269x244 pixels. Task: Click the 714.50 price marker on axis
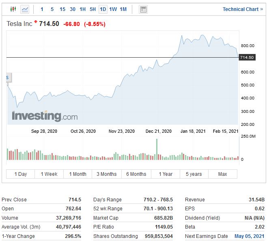(247, 58)
